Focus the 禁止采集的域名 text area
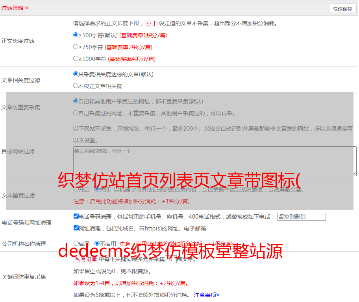Screen dimensions: 359x302 click(215, 161)
